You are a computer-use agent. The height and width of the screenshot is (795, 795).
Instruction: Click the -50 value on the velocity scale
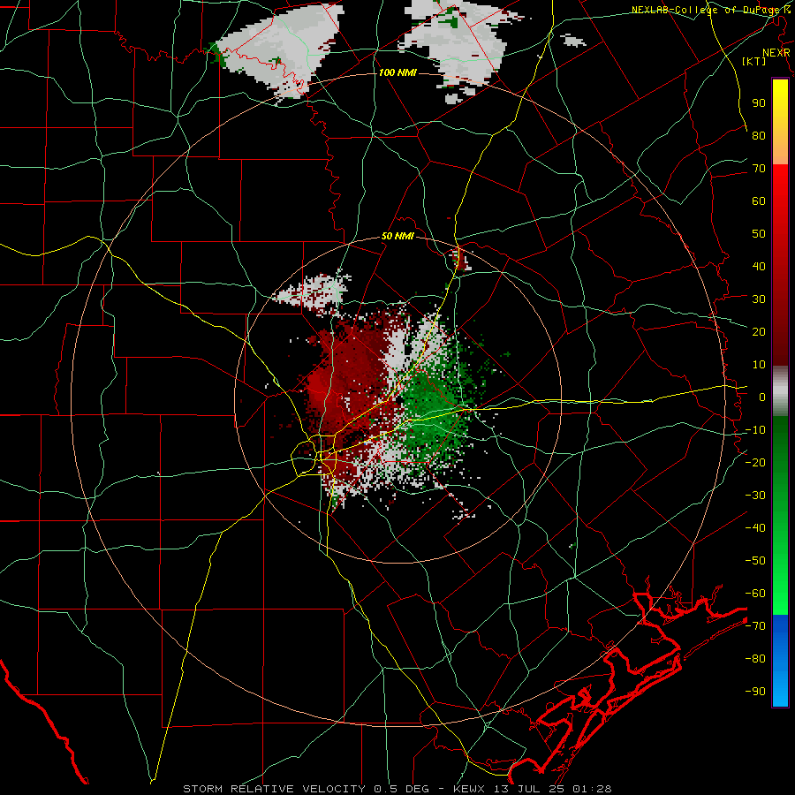coord(755,561)
